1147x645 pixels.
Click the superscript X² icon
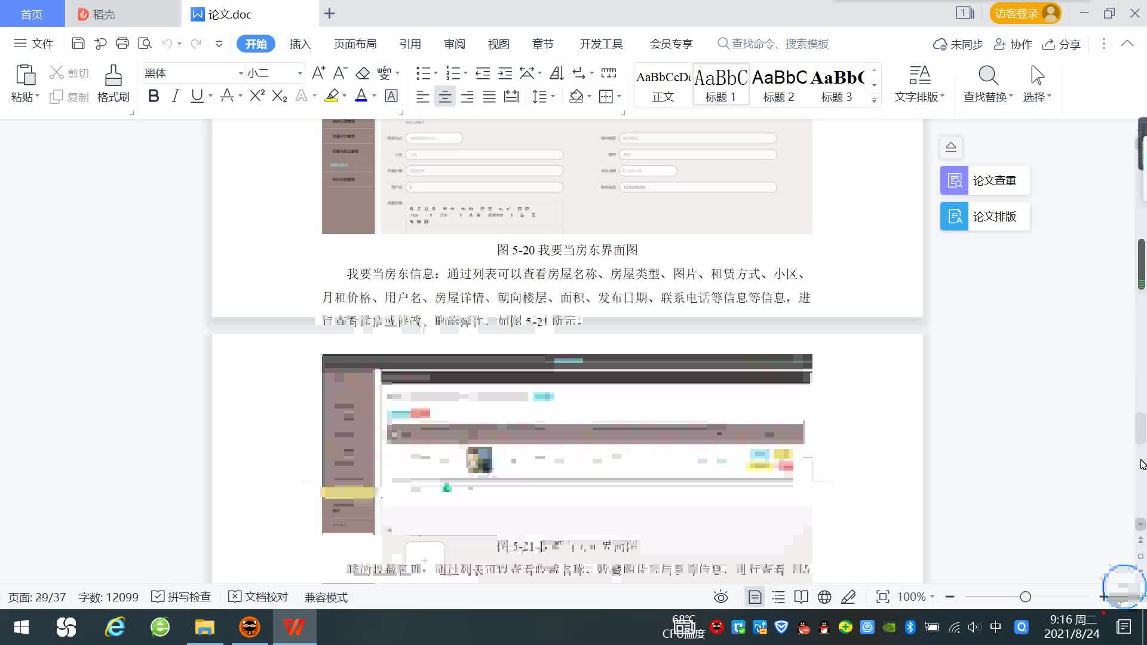click(257, 96)
